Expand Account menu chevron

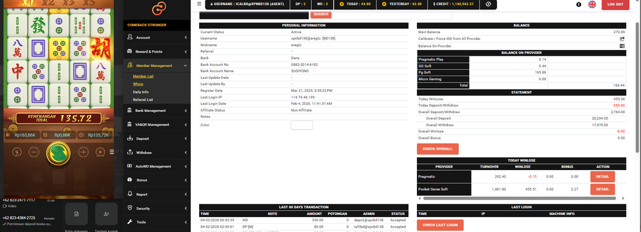185,38
